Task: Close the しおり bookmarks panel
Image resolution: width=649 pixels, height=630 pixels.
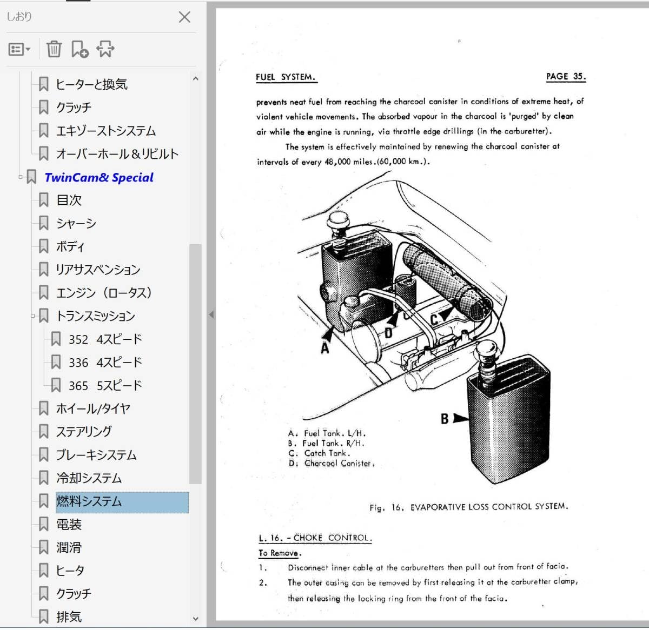Action: point(184,17)
